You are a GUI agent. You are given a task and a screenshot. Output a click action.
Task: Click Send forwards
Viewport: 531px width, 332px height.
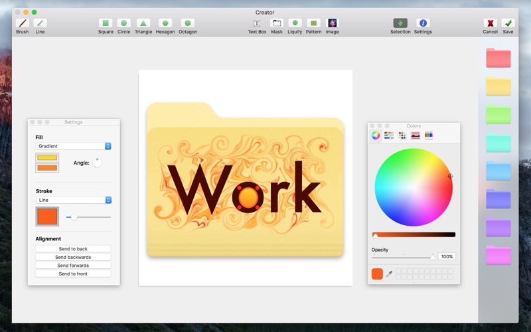pyautogui.click(x=73, y=265)
